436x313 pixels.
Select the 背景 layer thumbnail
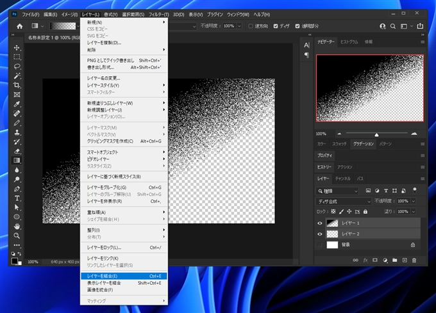tap(332, 245)
